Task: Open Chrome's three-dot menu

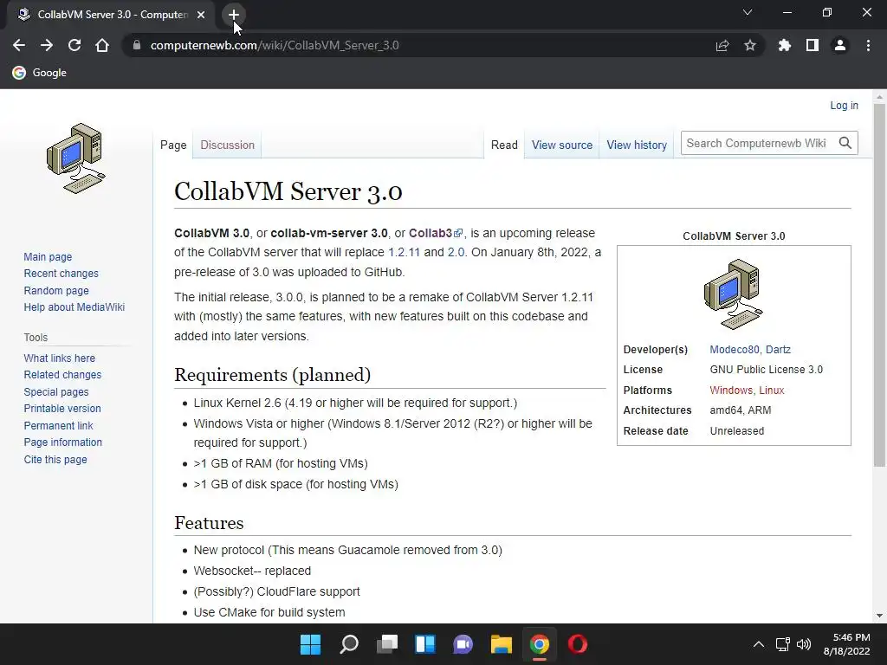Action: [868, 45]
